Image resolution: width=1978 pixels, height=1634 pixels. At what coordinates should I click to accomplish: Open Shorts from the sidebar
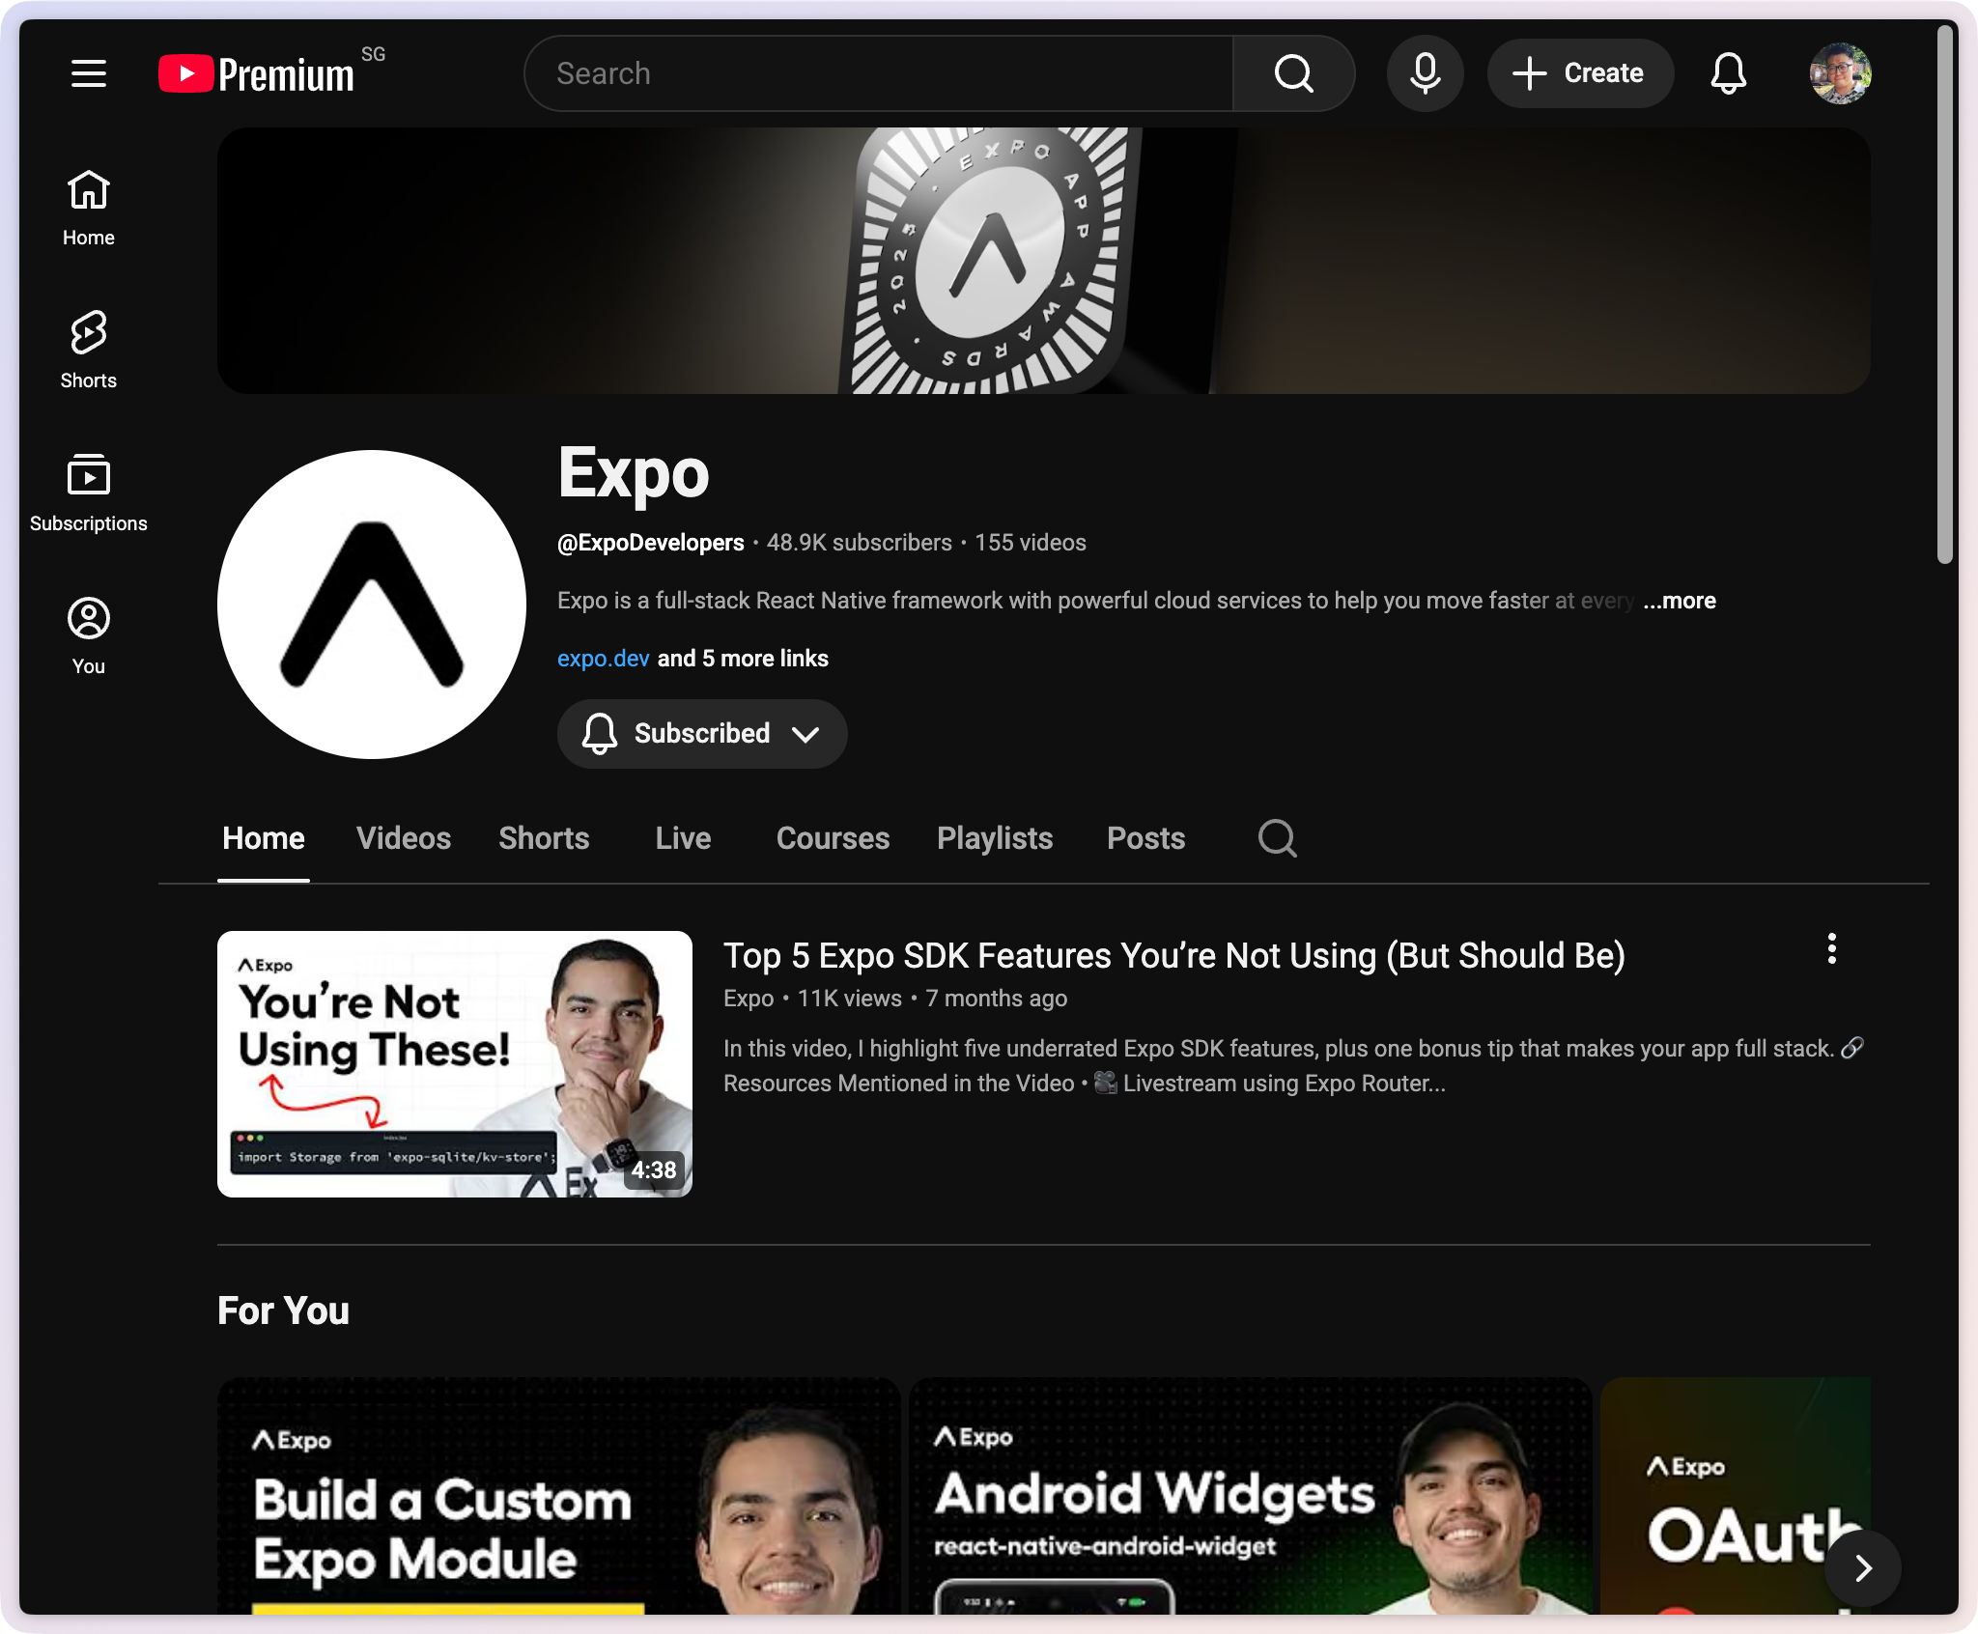click(88, 350)
